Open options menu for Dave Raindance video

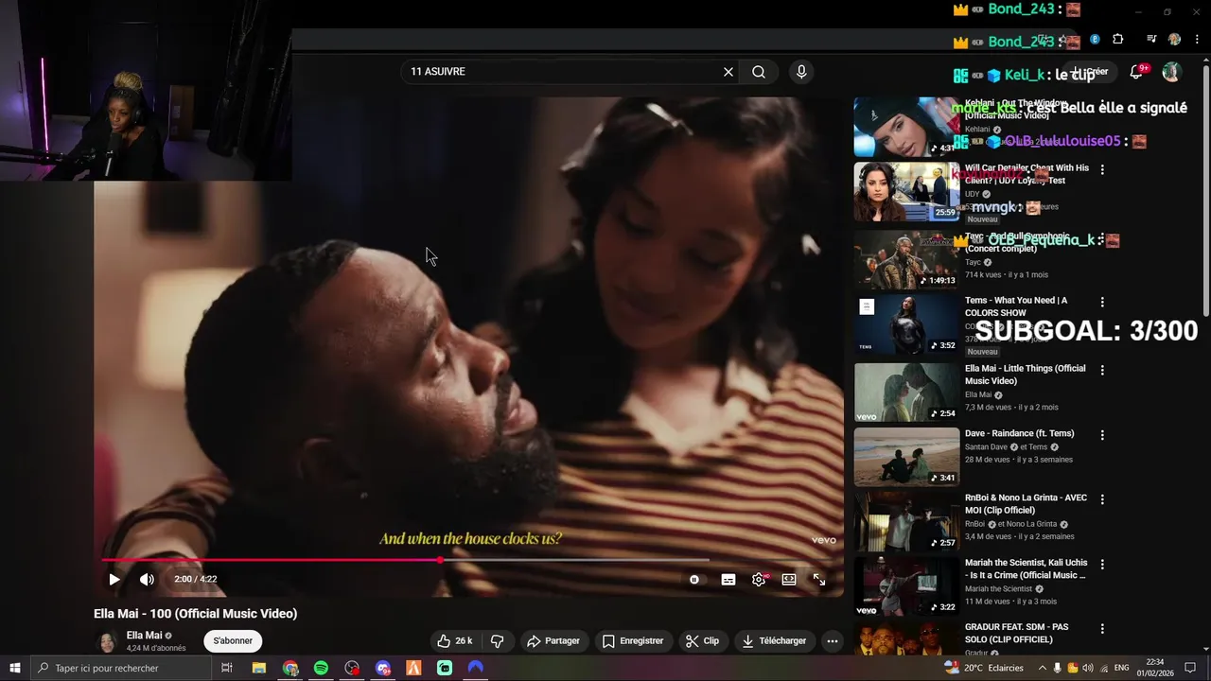click(1102, 435)
